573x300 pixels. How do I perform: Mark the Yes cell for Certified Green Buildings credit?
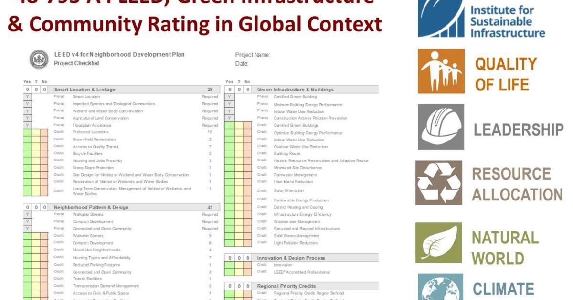click(x=229, y=125)
